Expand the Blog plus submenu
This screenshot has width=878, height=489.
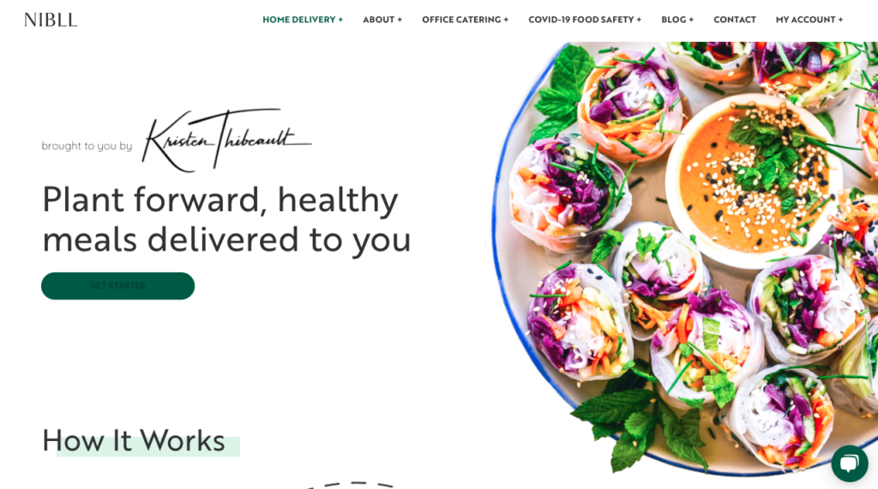[691, 20]
